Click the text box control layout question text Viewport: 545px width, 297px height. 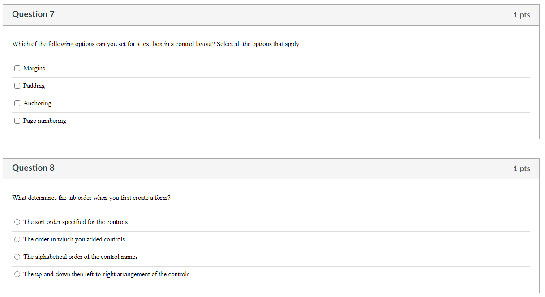(156, 44)
